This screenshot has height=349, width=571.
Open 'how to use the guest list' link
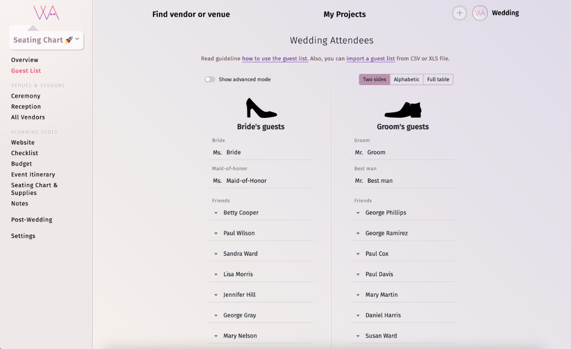coord(275,59)
